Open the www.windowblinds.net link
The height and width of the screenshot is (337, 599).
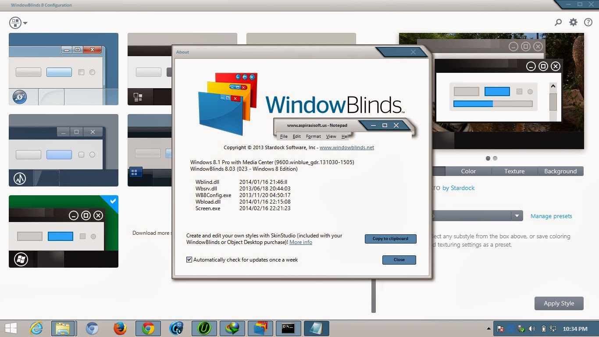tap(347, 147)
